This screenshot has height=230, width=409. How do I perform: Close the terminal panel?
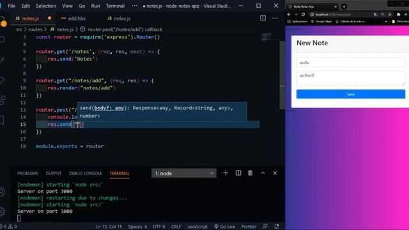point(275,173)
